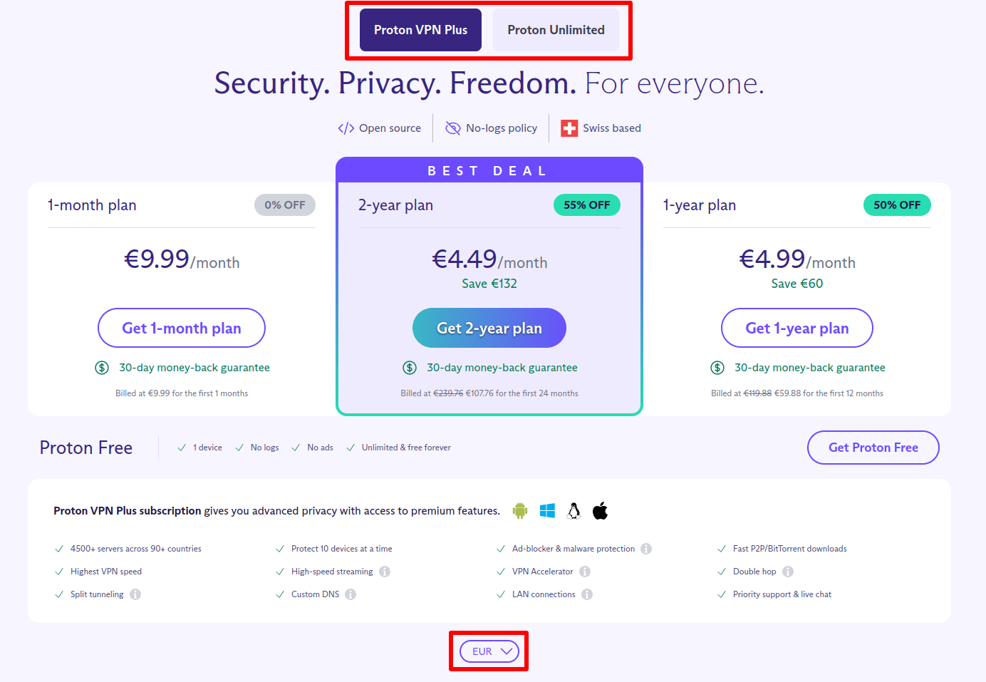Image resolution: width=986 pixels, height=682 pixels.
Task: Click the VPN Accelerator info icon
Action: click(x=585, y=572)
